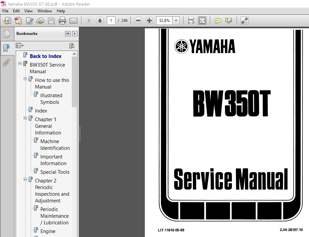Go to the previous page with the up arrow
309x237 pixels.
(89, 20)
